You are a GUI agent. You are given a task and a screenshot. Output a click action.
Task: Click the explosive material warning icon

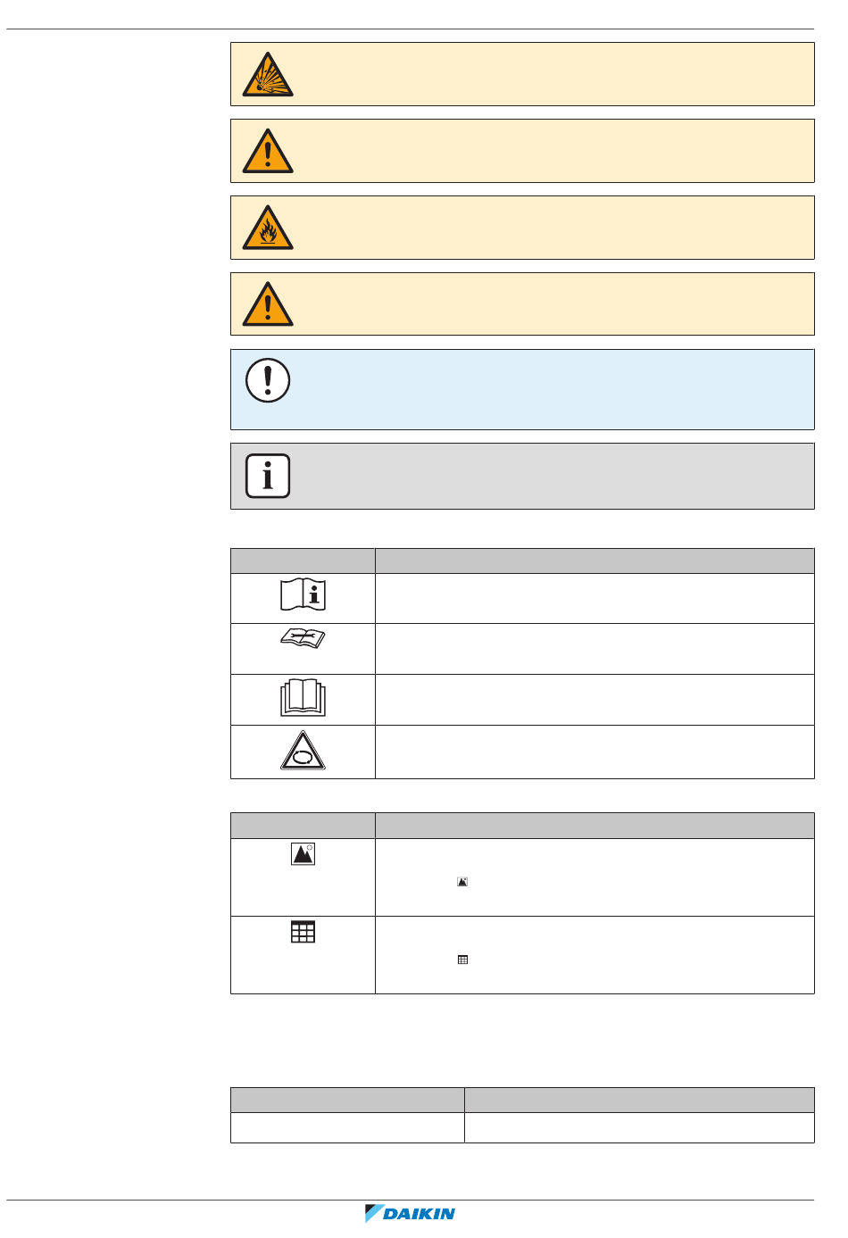coord(268,74)
